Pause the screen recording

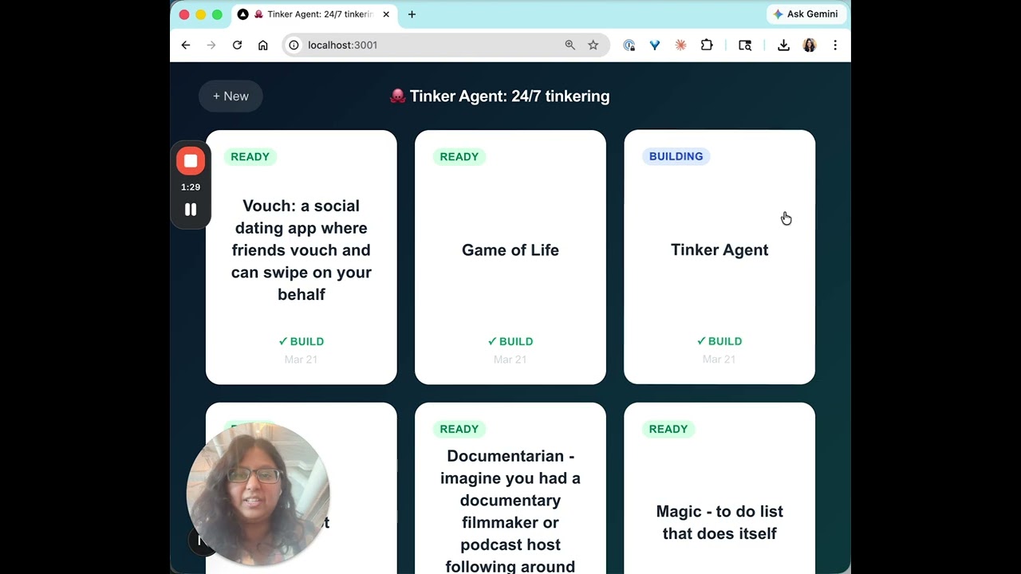point(191,210)
